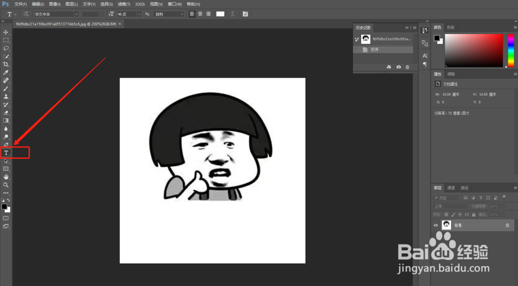Open the font size dropdown arrow
Image resolution: width=518 pixels, height=286 pixels.
(139, 14)
